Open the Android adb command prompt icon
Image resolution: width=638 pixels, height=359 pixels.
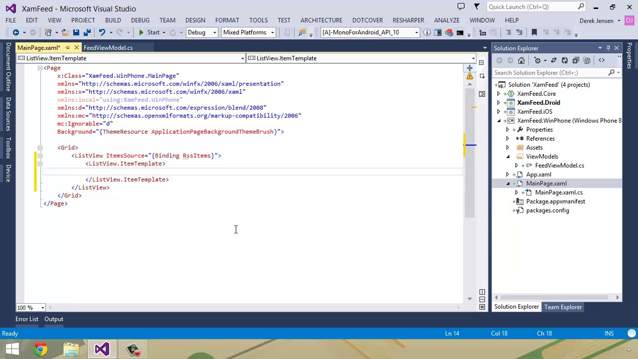[460, 32]
